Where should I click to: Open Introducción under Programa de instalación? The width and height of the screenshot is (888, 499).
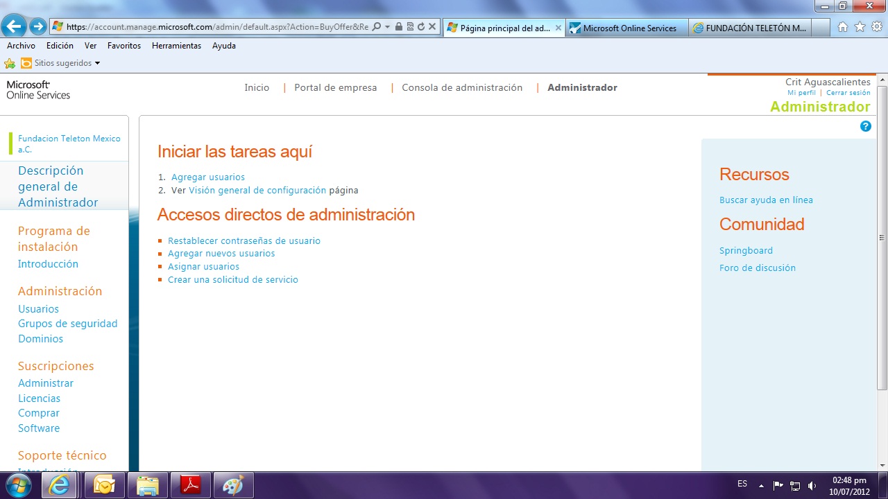point(48,264)
